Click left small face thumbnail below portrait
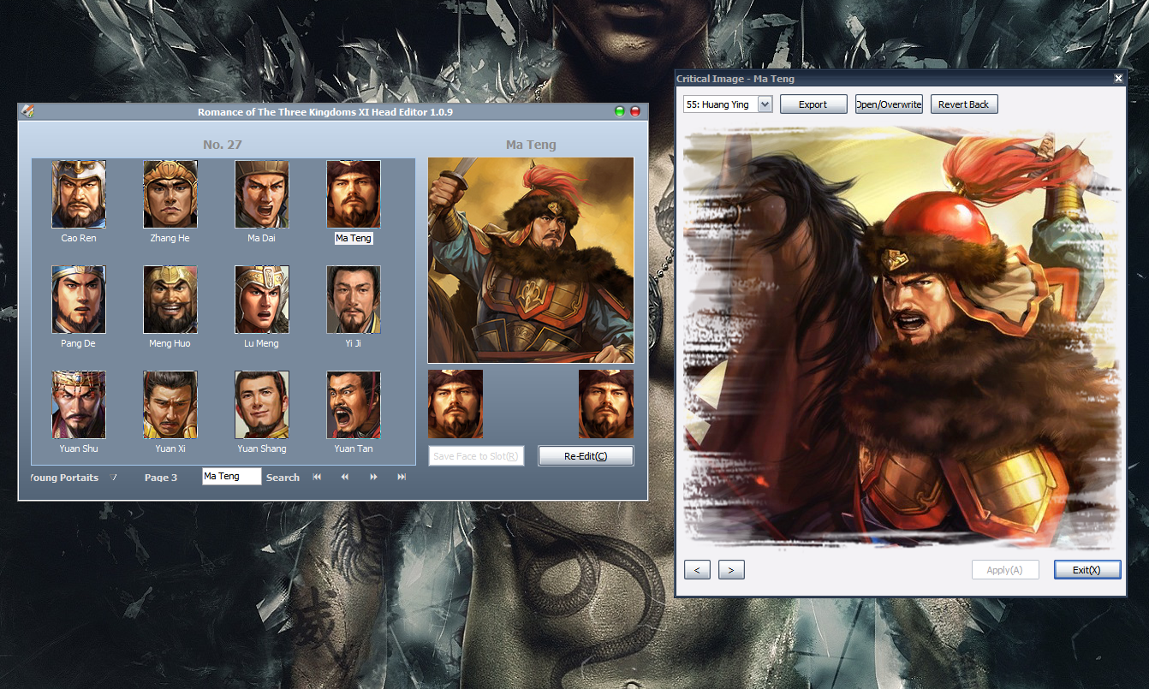Screen dimensions: 1149x689 455,404
